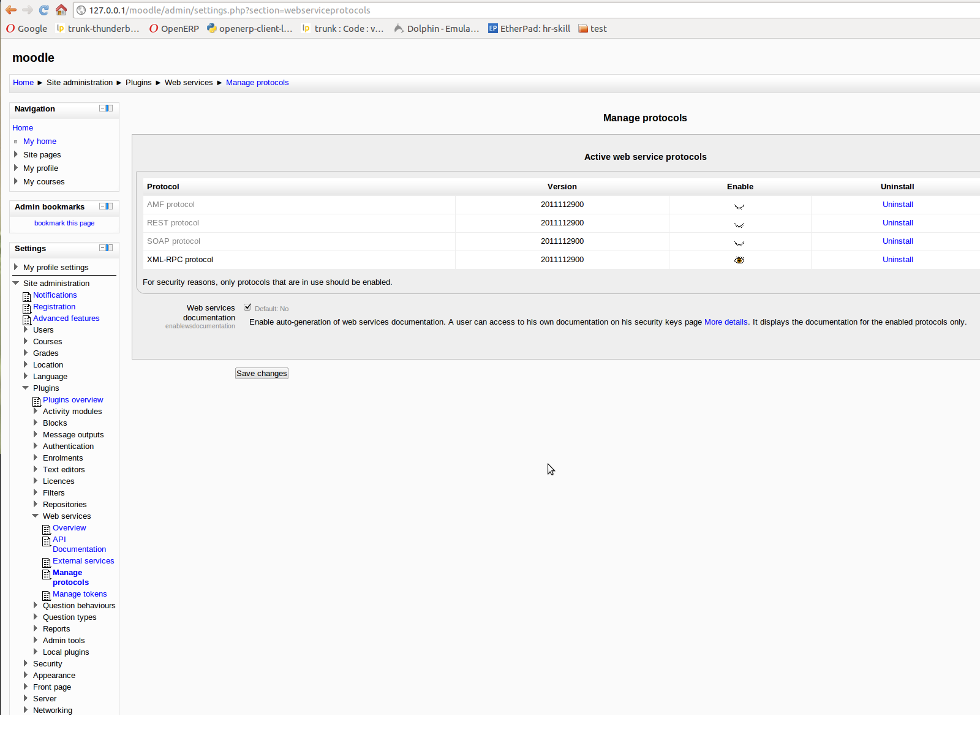Screen dimensions: 980x735
Task: Open the Google bookmark
Action: point(27,28)
